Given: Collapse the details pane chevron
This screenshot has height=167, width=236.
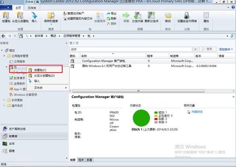Looking at the screenshot, I should click(233, 97).
